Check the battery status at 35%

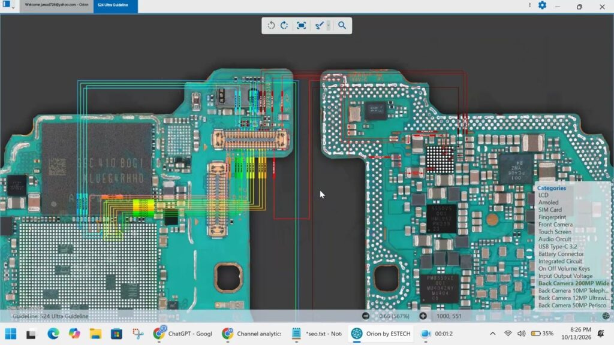[542, 334]
